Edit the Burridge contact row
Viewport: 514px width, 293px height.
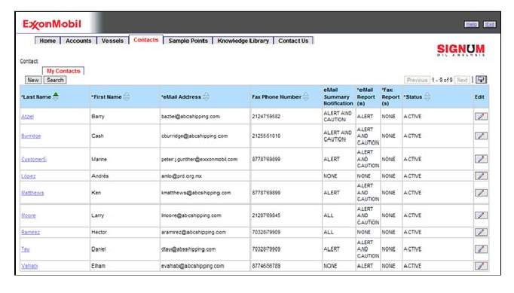click(481, 136)
